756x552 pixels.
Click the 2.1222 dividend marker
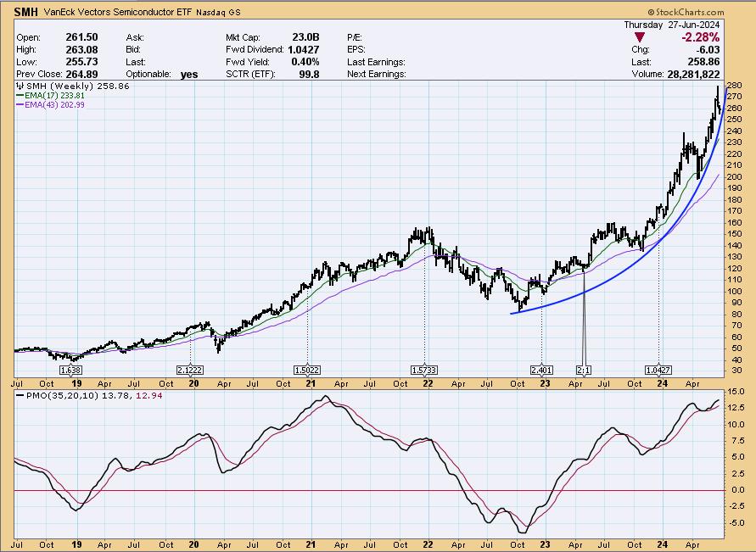190,370
